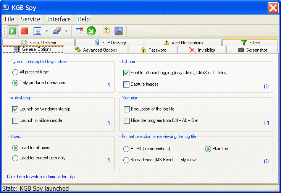Viewport: 281px width, 193px height.
Task: Click the green circle arrow icon
Action: [91, 31]
